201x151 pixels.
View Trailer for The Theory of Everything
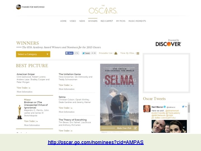[66, 131]
